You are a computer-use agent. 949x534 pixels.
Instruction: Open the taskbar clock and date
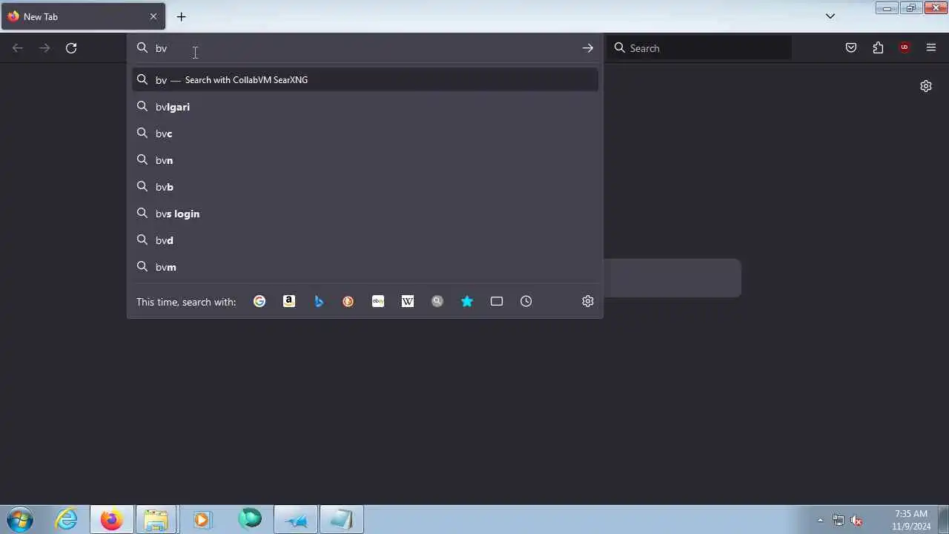[x=911, y=520]
